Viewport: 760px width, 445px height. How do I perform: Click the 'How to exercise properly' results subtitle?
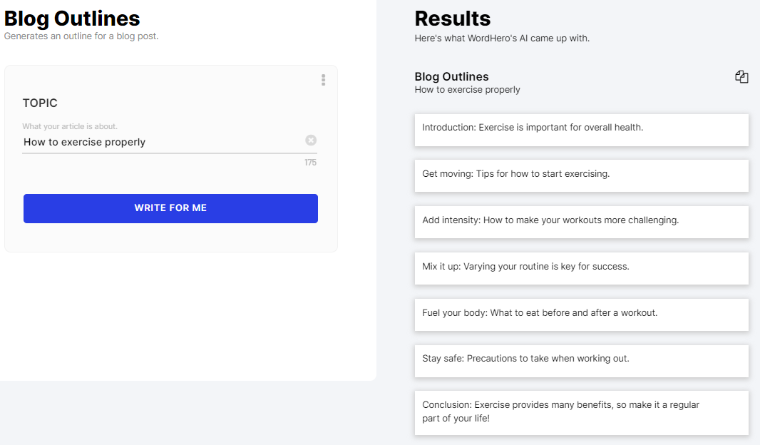coord(467,90)
